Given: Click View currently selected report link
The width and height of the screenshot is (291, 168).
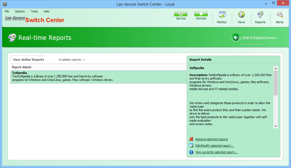Looking at the screenshot, I should [216, 152].
